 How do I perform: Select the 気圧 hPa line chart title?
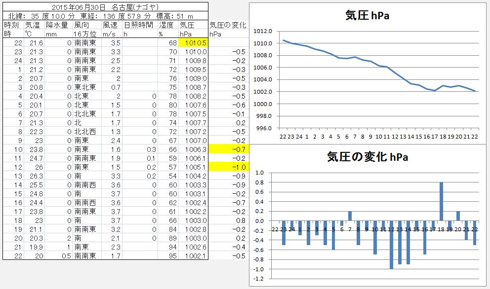367,16
